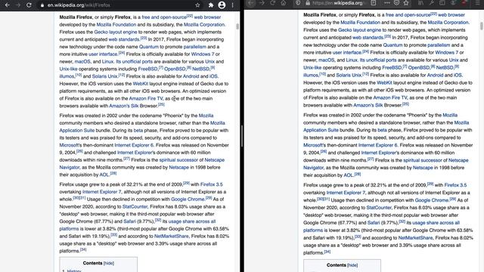Click citation [22] in Chrome window
The height and width of the screenshot is (272, 484).
pos(190,16)
